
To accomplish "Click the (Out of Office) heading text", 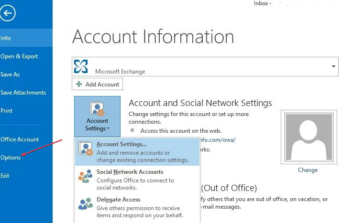I will point(229,188).
